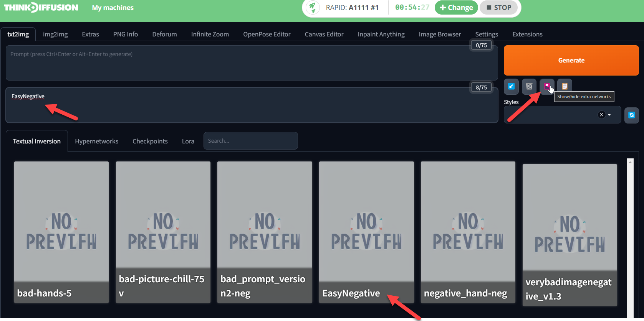
Task: Click the cards panel scrollbar up arrow
Action: pyautogui.click(x=630, y=162)
